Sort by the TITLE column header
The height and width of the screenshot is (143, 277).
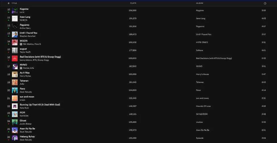(x=14, y=3)
